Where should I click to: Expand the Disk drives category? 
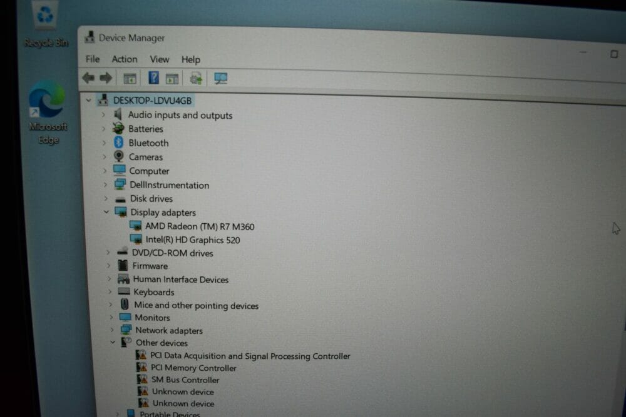pos(106,198)
